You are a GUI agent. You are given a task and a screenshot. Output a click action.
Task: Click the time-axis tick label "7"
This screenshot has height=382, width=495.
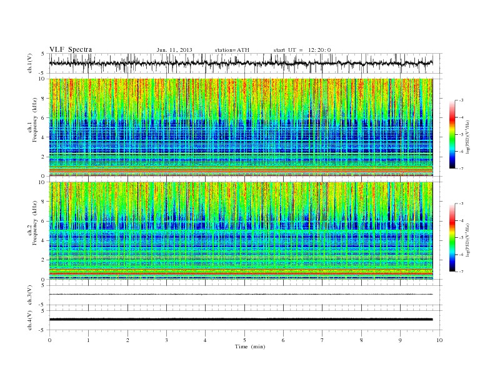(322, 340)
